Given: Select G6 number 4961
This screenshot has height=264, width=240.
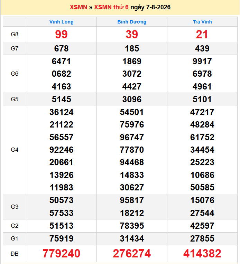Looking at the screenshot, I should tap(202, 86).
